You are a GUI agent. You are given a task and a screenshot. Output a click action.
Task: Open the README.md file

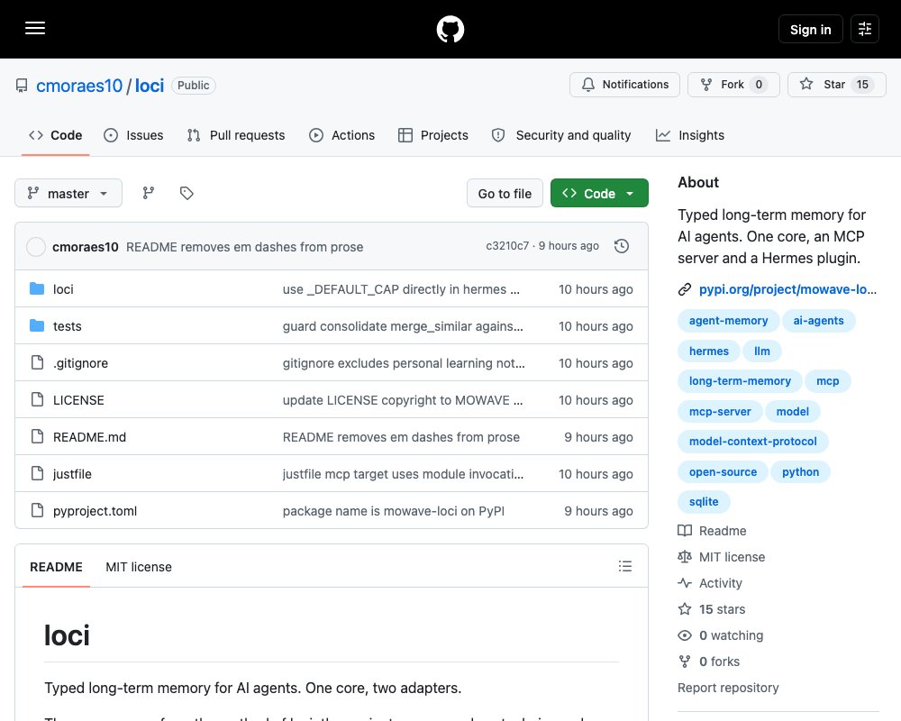(89, 437)
